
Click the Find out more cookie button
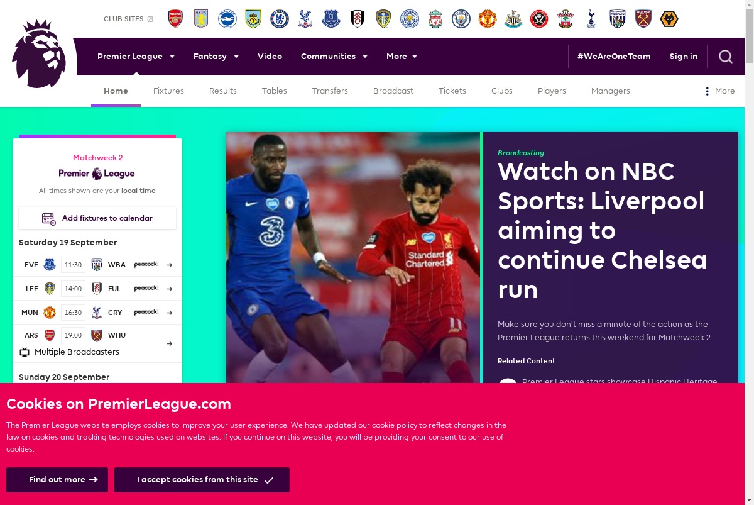click(x=57, y=480)
